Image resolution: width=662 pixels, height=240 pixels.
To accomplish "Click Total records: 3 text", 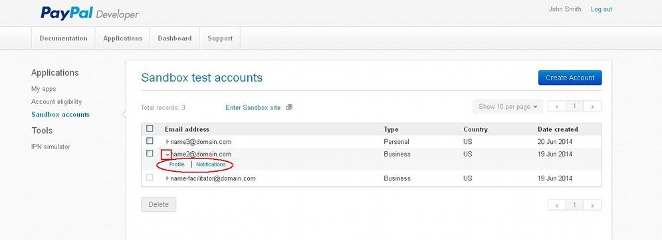I will pos(163,107).
